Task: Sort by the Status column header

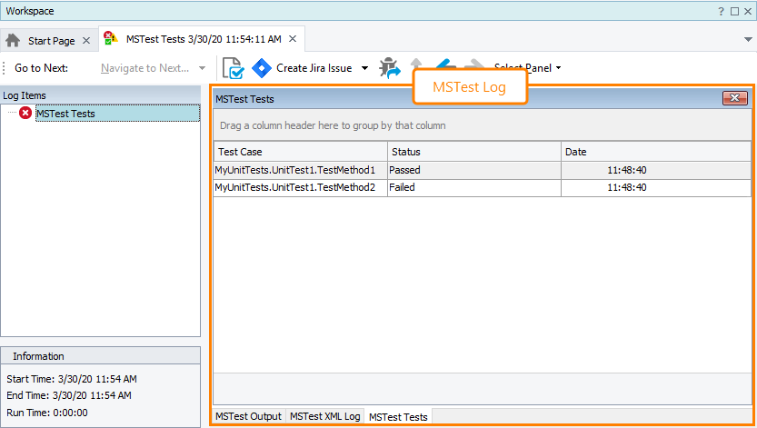Action: [x=473, y=152]
